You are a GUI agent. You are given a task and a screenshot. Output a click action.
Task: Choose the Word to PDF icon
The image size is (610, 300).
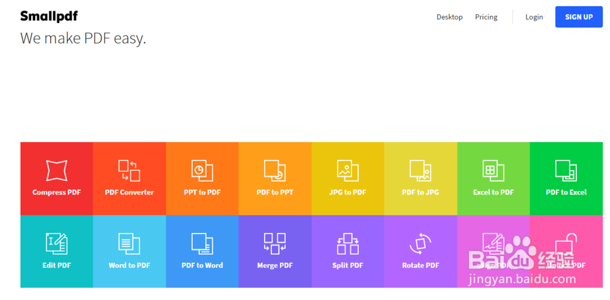tap(129, 243)
